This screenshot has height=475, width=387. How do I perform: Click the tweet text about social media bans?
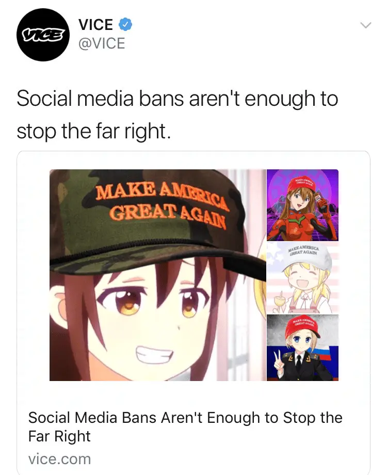pyautogui.click(x=177, y=115)
